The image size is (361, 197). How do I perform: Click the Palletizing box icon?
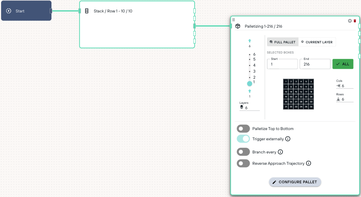(238, 26)
